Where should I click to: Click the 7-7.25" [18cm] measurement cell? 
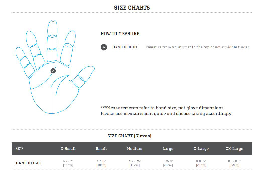click(101, 163)
